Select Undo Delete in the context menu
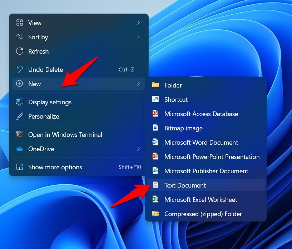 pyautogui.click(x=78, y=69)
